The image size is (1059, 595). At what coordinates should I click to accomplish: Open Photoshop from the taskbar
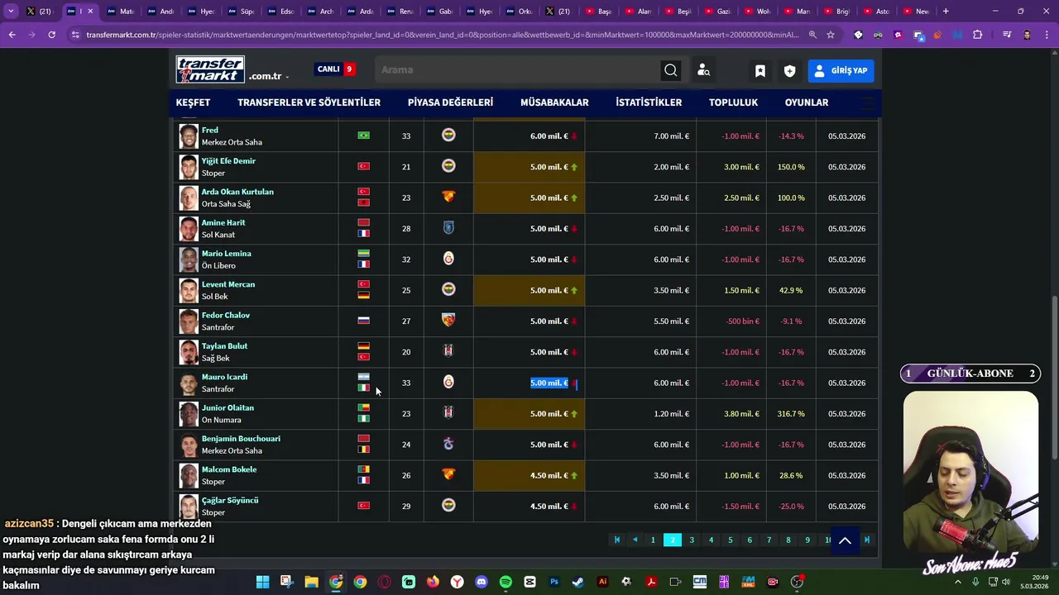(x=554, y=582)
